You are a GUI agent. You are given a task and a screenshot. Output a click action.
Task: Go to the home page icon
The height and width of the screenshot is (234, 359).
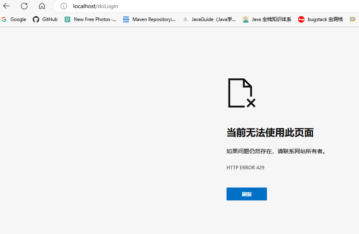coord(42,6)
